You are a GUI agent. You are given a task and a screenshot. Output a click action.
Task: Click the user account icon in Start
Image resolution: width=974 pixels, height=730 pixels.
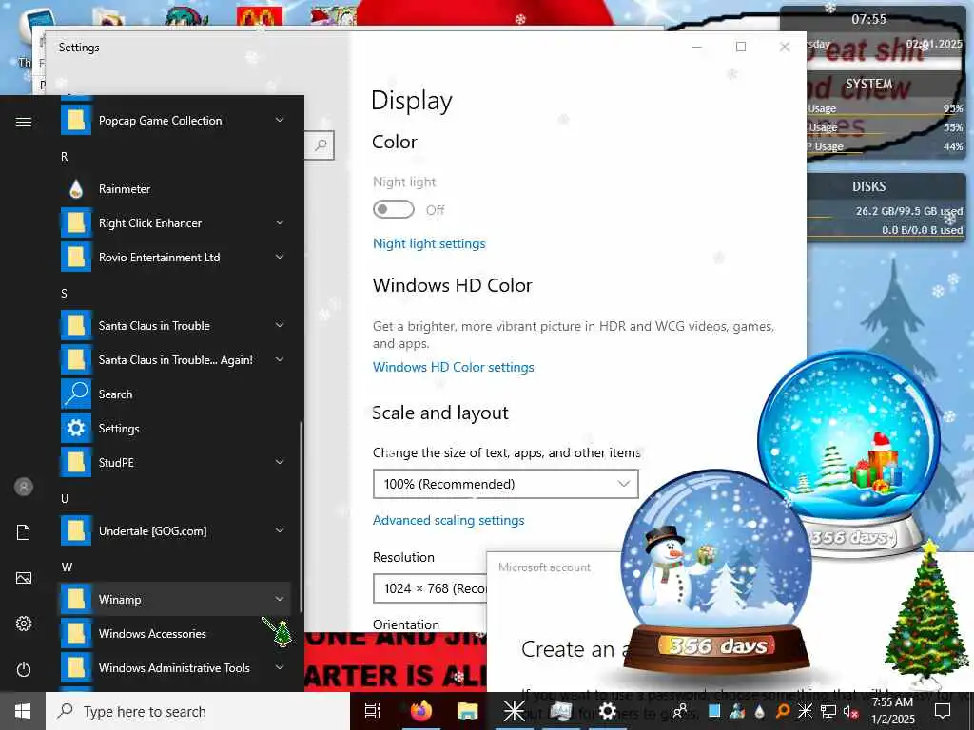24,487
